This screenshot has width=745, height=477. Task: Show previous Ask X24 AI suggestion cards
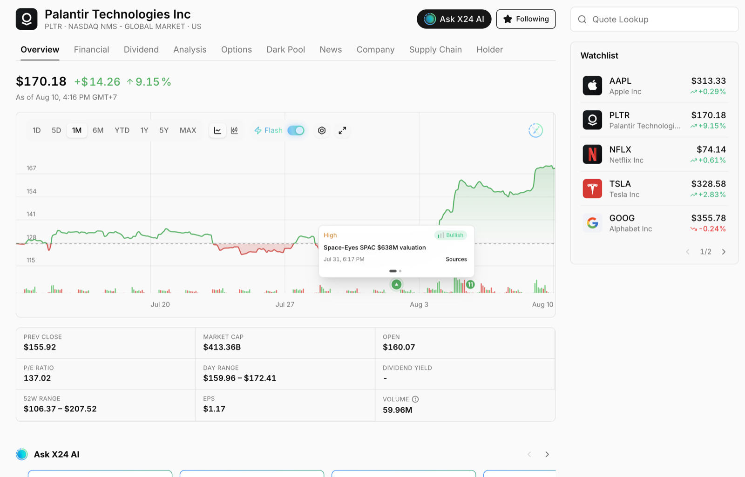529,454
